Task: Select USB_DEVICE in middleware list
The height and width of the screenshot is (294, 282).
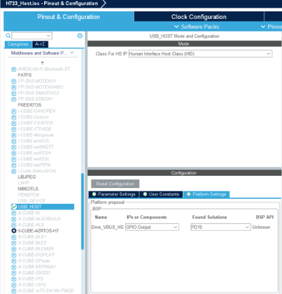Action: (x=32, y=201)
